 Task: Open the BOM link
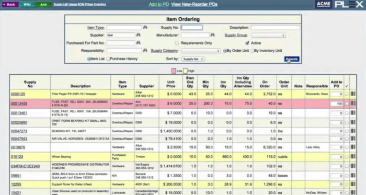pyautogui.click(x=81, y=4)
